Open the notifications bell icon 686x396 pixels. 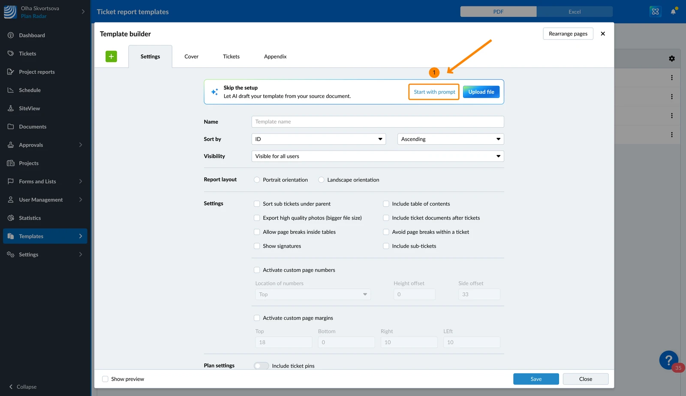pos(673,12)
